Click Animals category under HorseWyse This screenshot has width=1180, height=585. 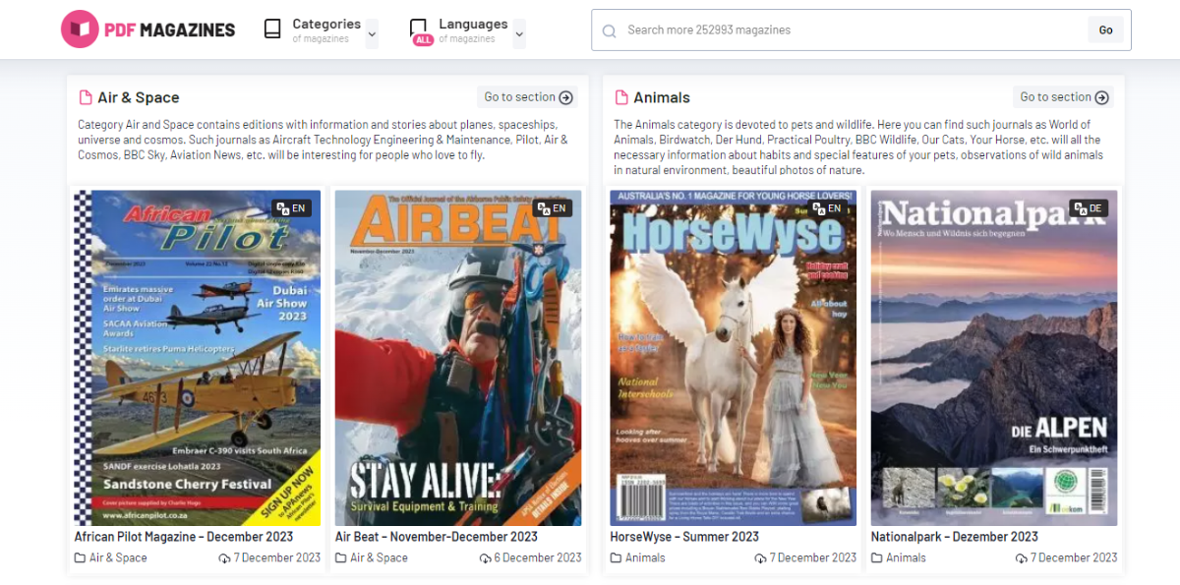point(645,557)
